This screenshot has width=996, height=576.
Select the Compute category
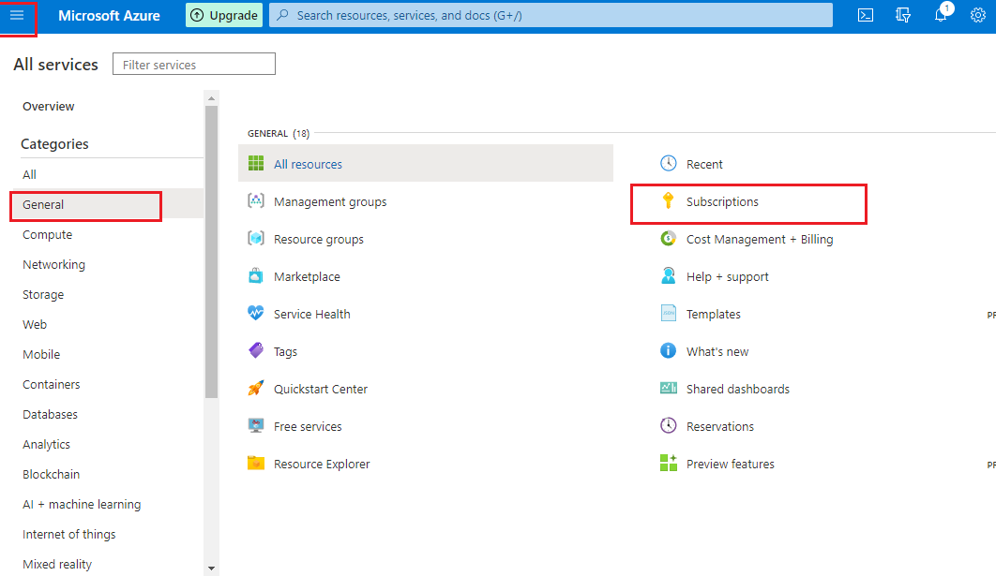coord(48,235)
